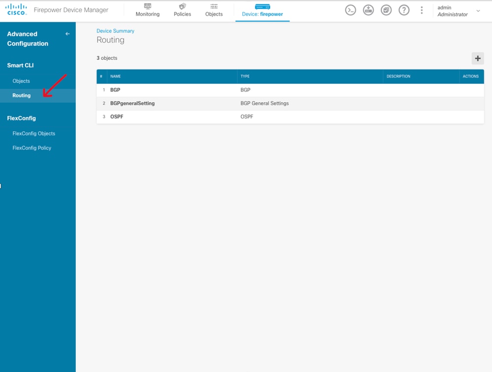Click the TYPE column header
492x372 pixels.
click(245, 76)
